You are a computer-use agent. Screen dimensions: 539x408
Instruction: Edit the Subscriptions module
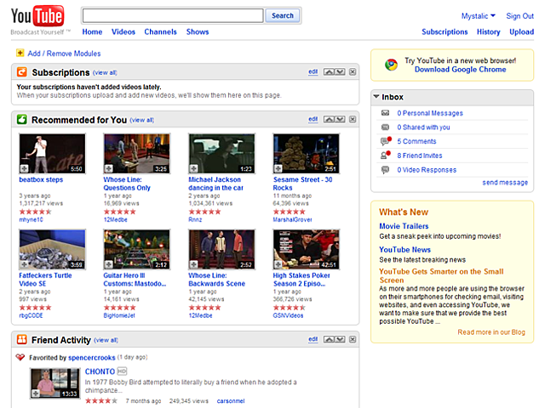[x=313, y=71]
